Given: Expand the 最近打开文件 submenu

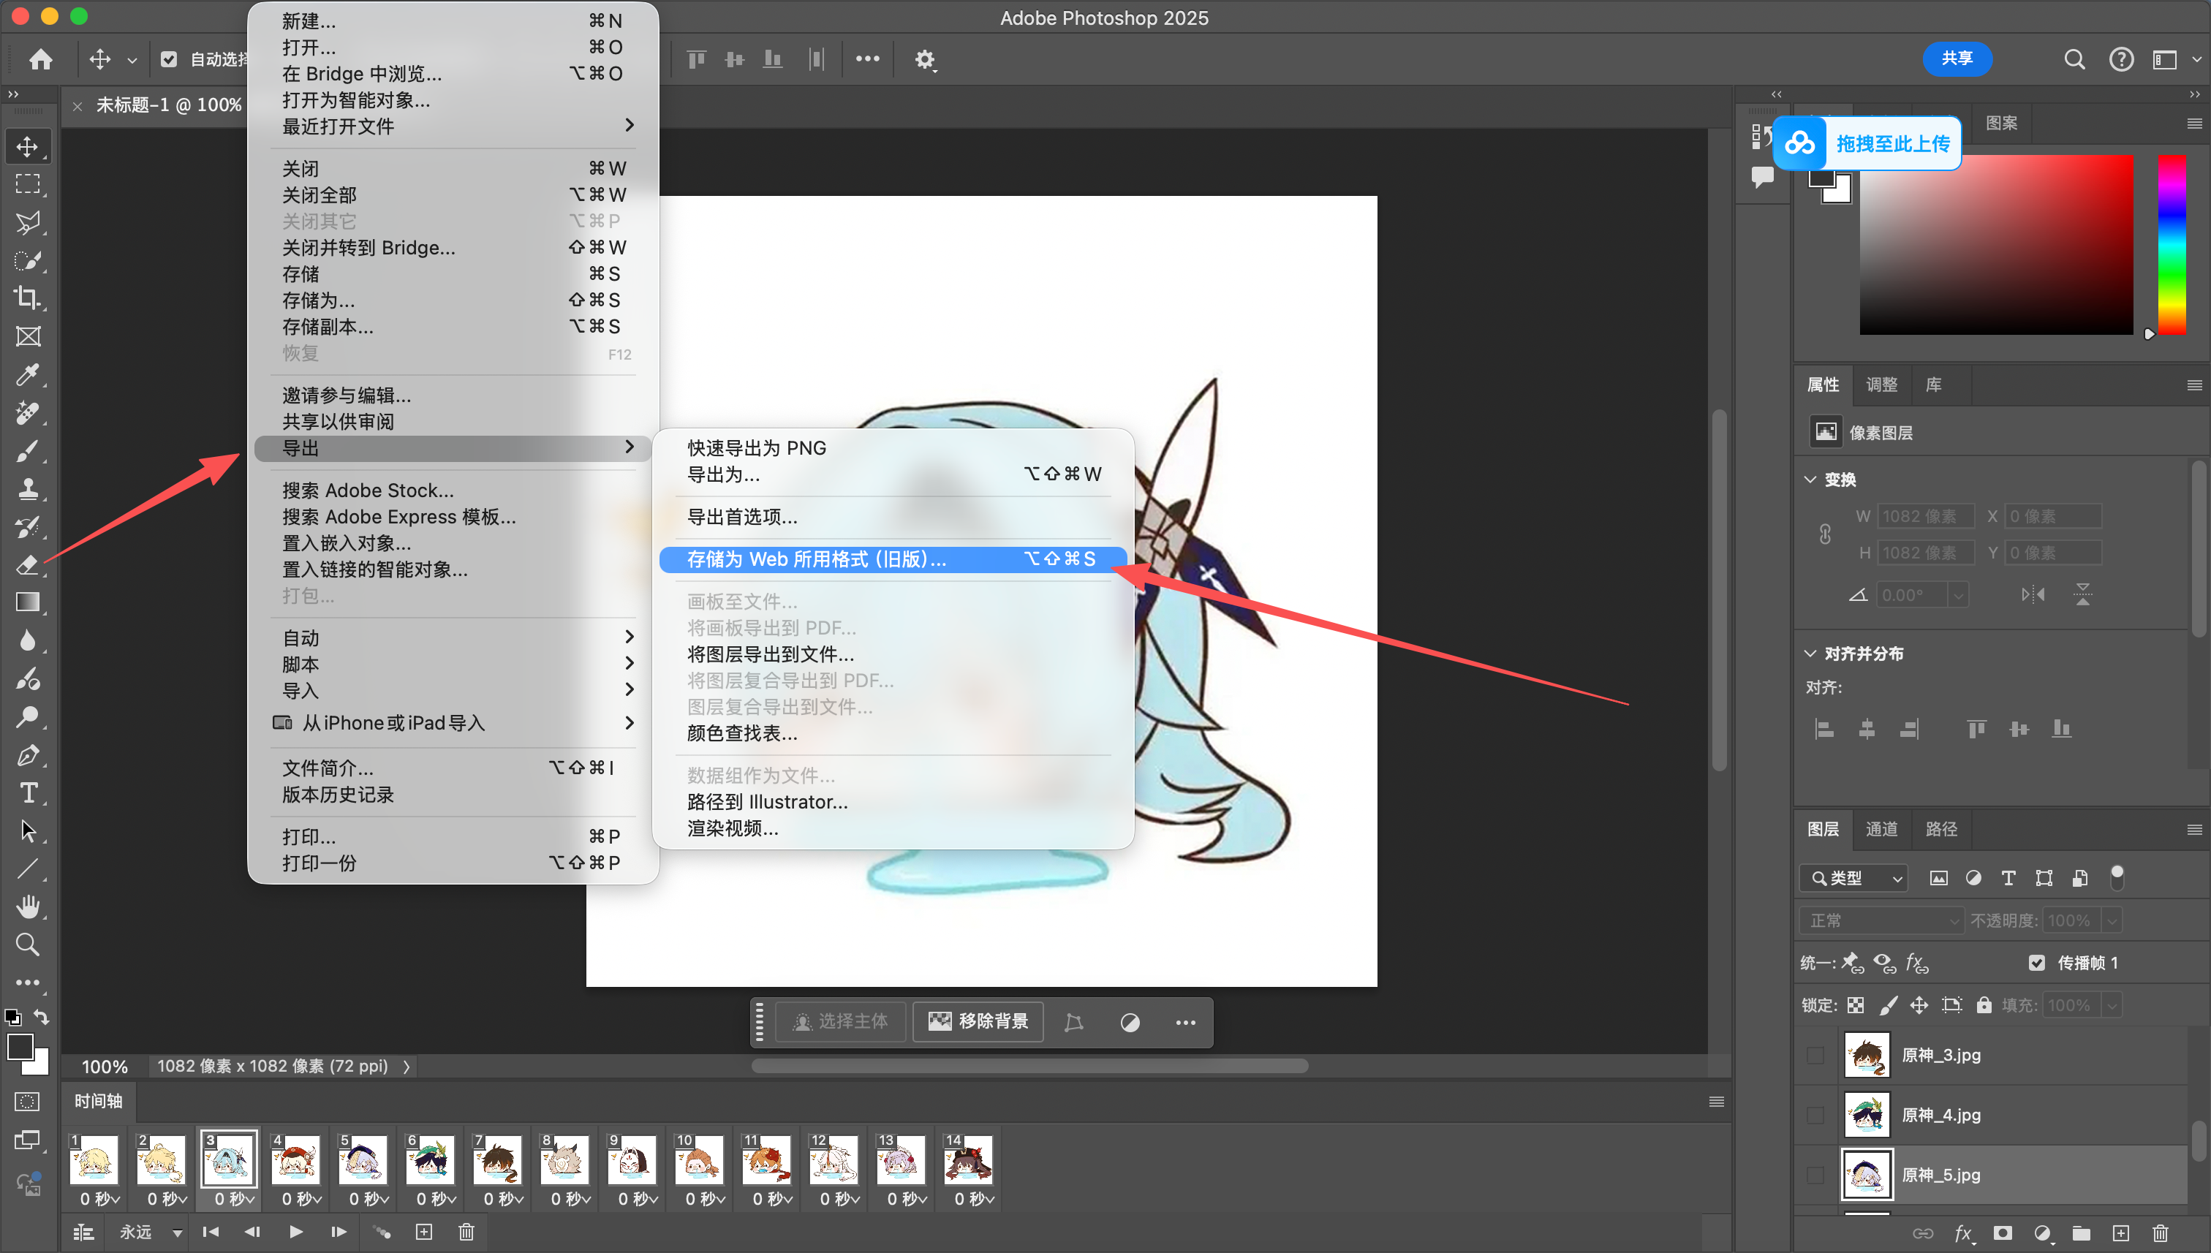Looking at the screenshot, I should (453, 126).
